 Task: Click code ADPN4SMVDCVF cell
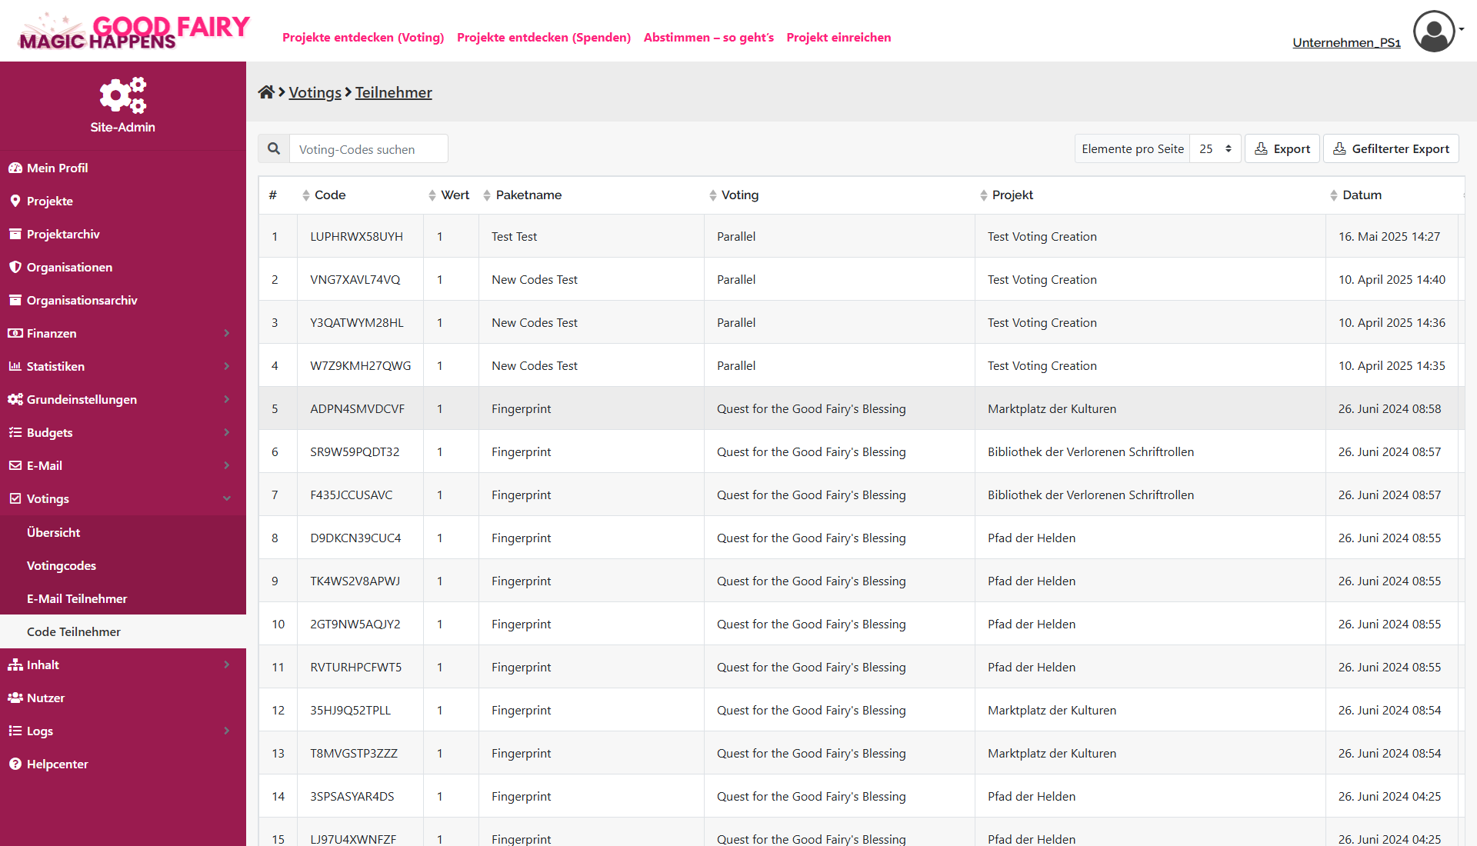tap(360, 408)
